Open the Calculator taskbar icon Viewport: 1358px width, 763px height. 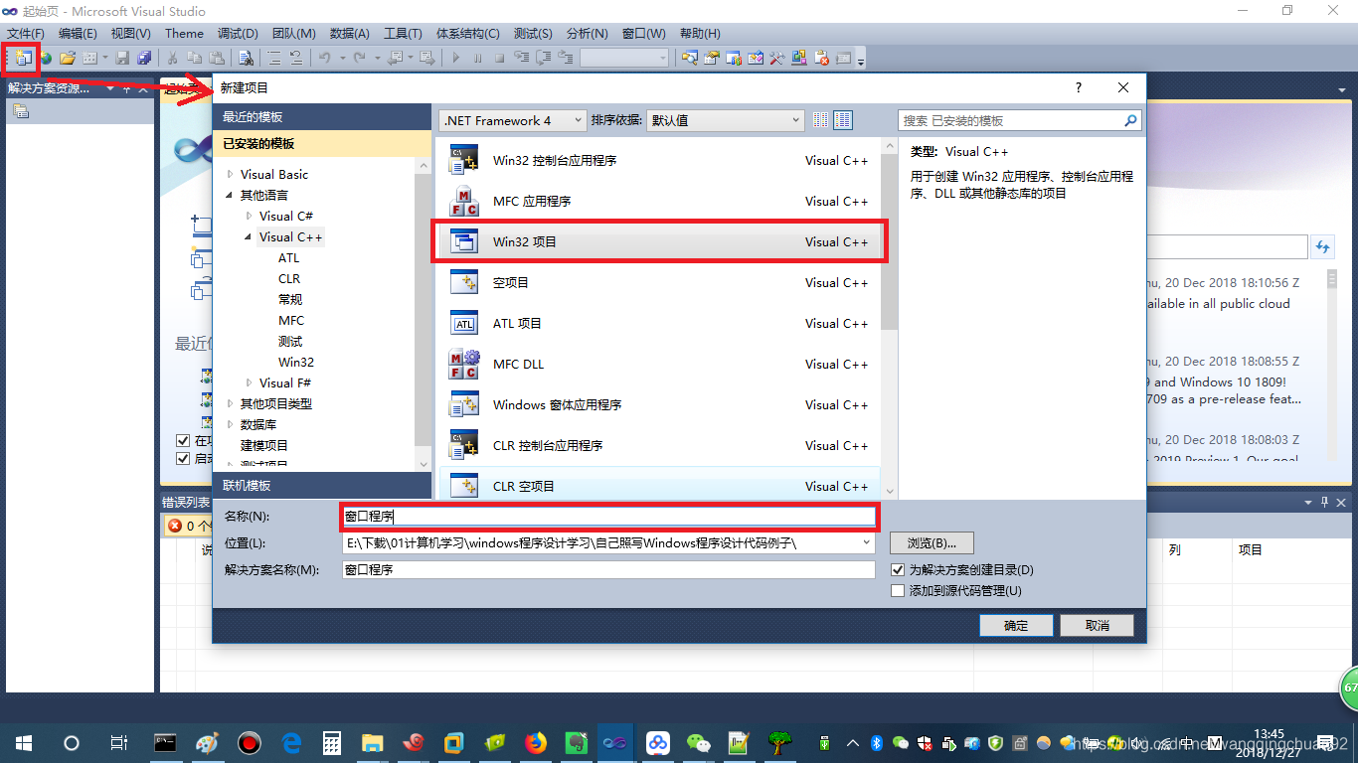332,743
